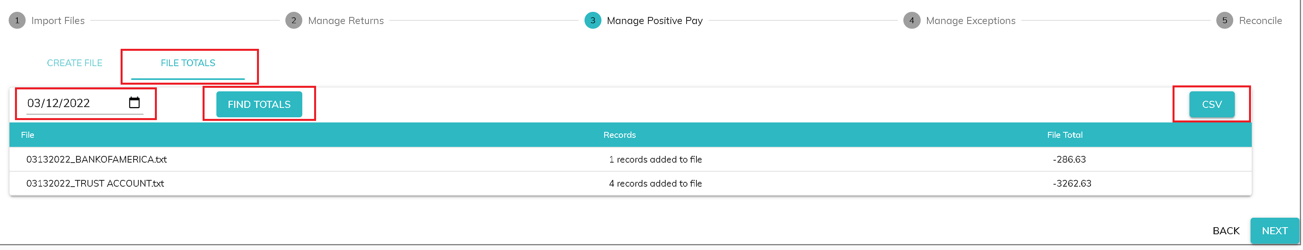Screen dimensions: 1303x250
Task: Click the File Total column header
Action: point(1064,135)
